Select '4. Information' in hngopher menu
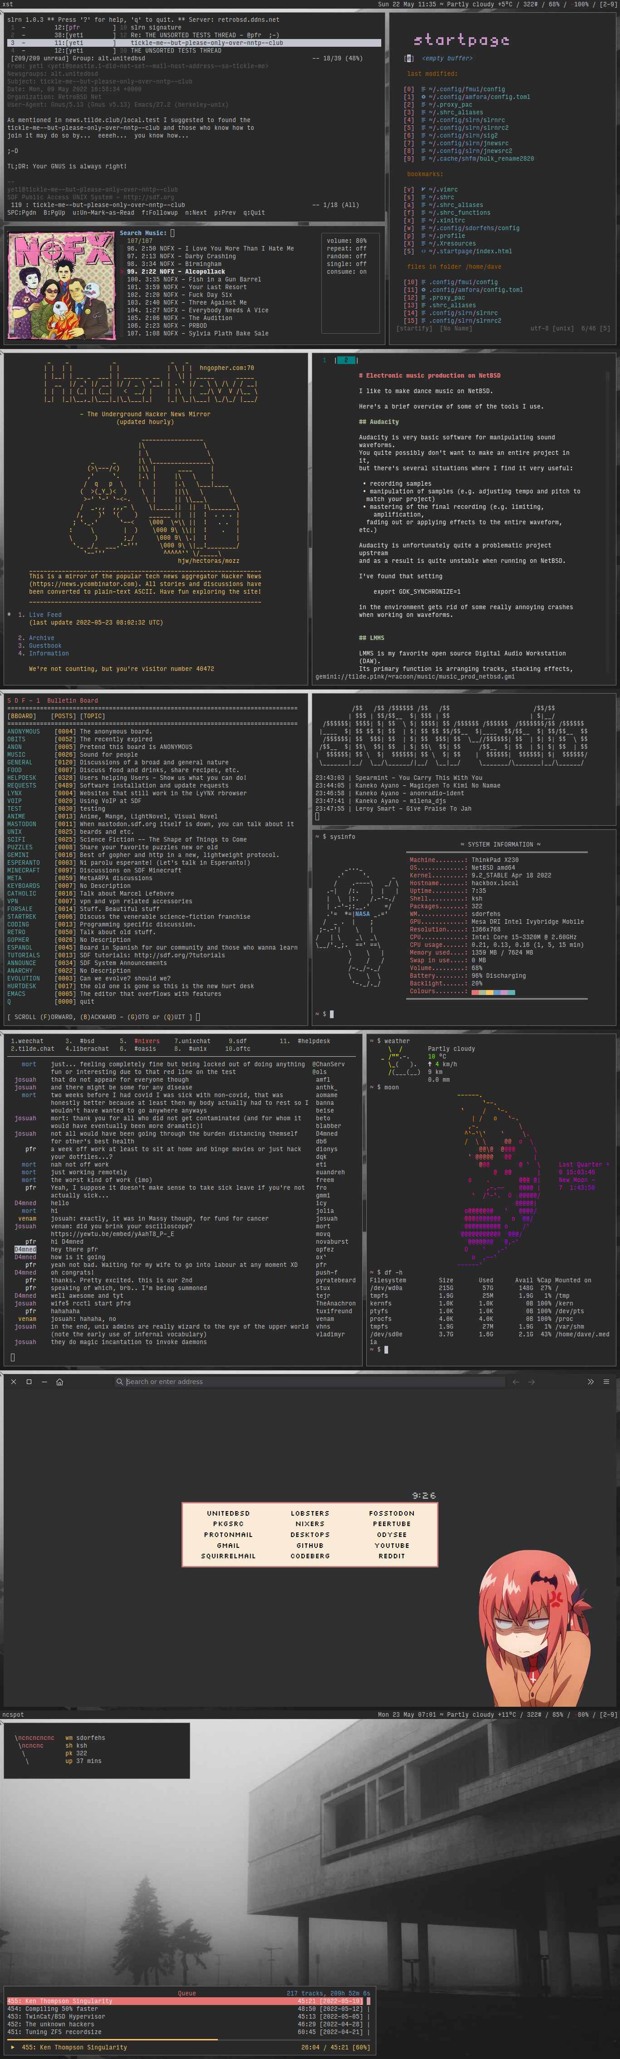This screenshot has height=2059, width=620. coord(43,653)
